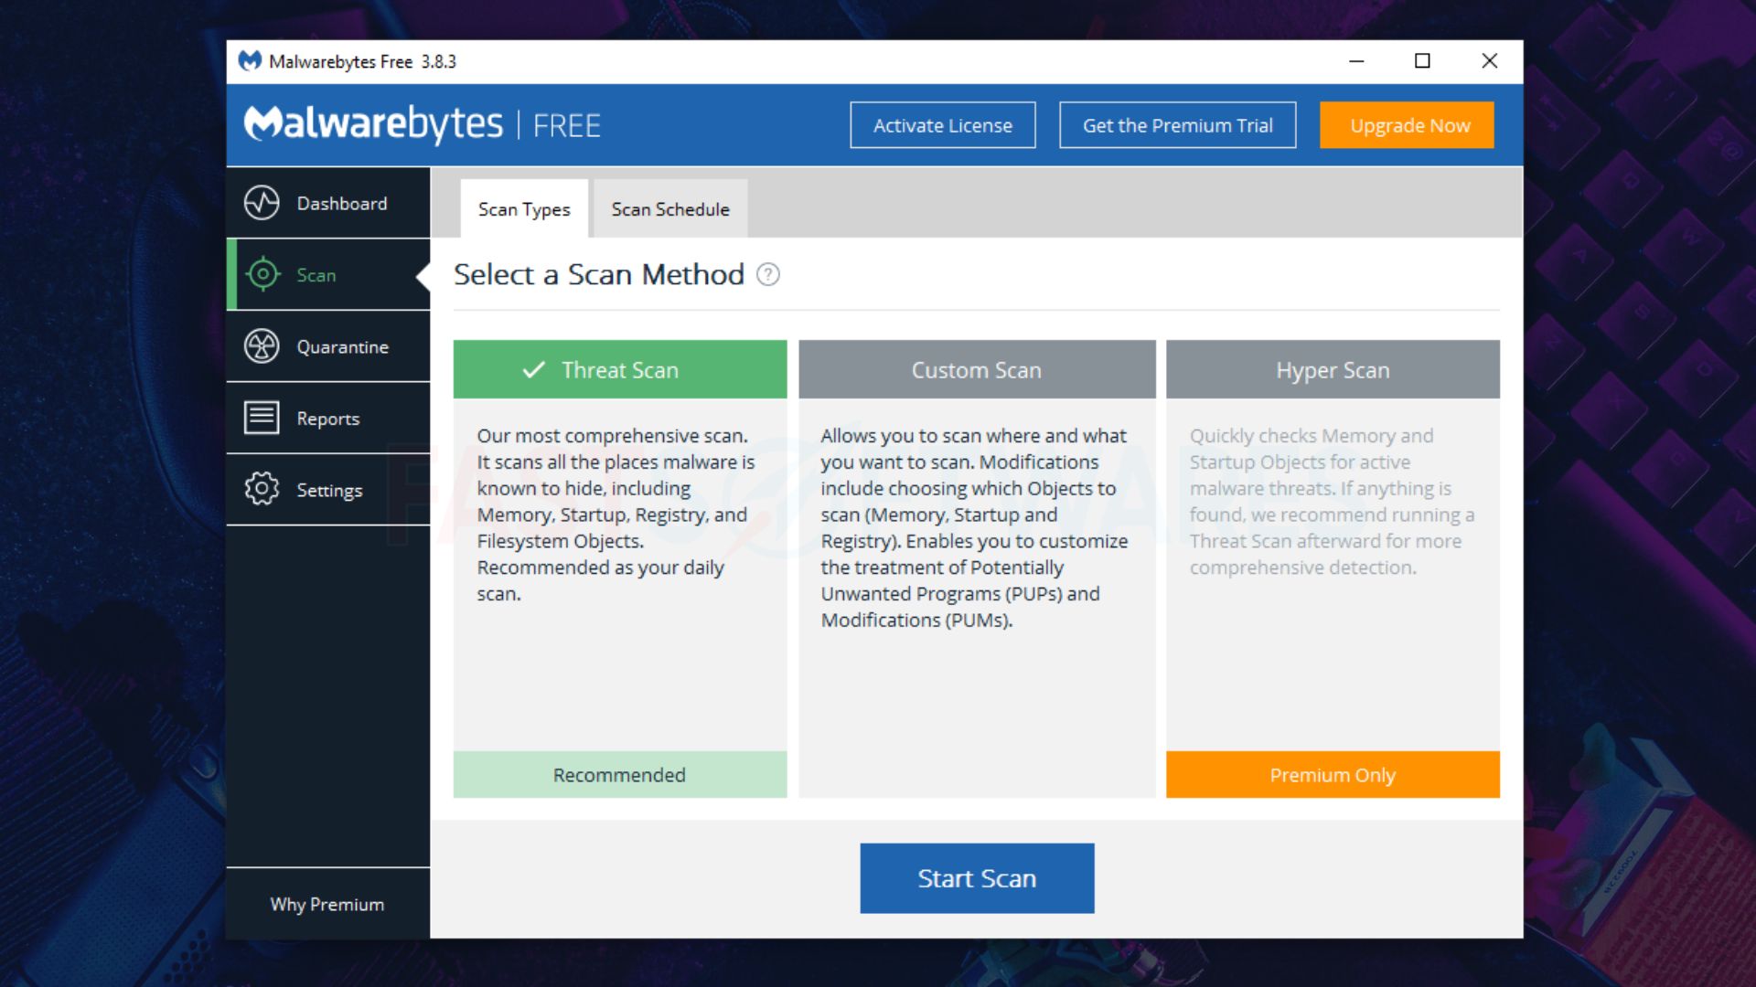Viewport: 1756px width, 987px height.
Task: Click Malwarebytes Free 3.8.3 title text
Action: click(362, 61)
